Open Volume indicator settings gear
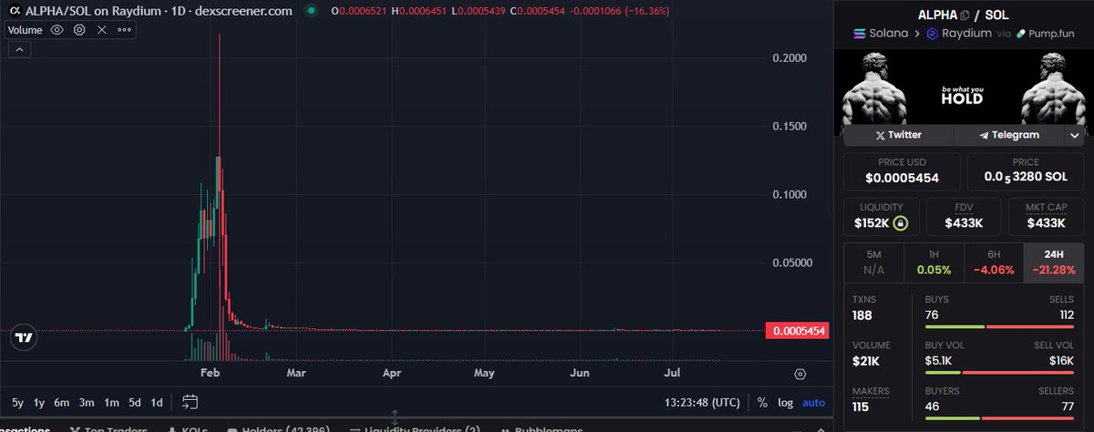The width and height of the screenshot is (1094, 432). tap(79, 29)
